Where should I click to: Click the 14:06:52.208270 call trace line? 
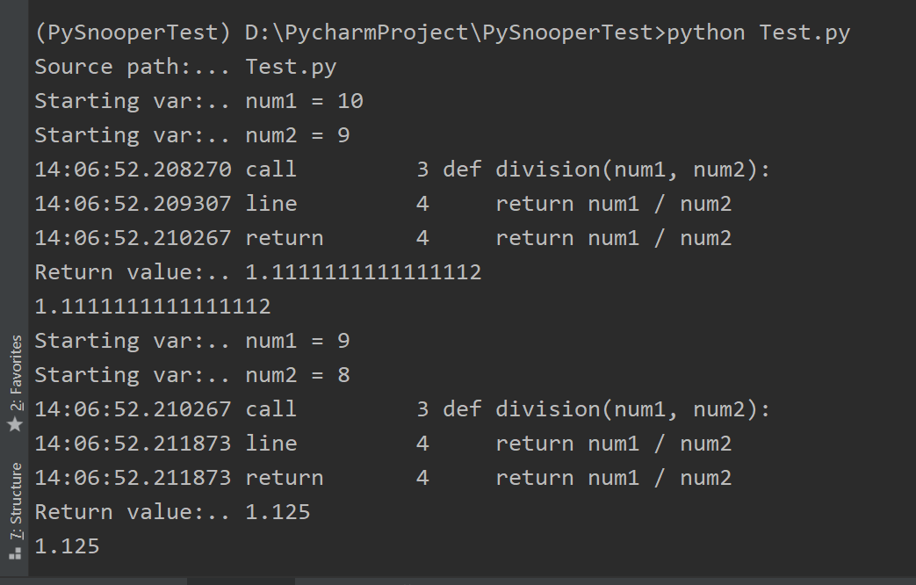tap(401, 170)
